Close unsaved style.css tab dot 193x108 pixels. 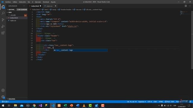click(x=55, y=6)
